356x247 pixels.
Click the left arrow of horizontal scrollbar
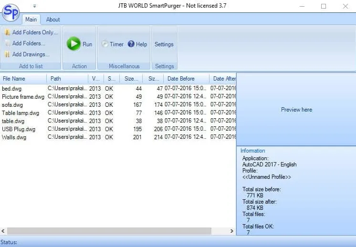[3, 231]
